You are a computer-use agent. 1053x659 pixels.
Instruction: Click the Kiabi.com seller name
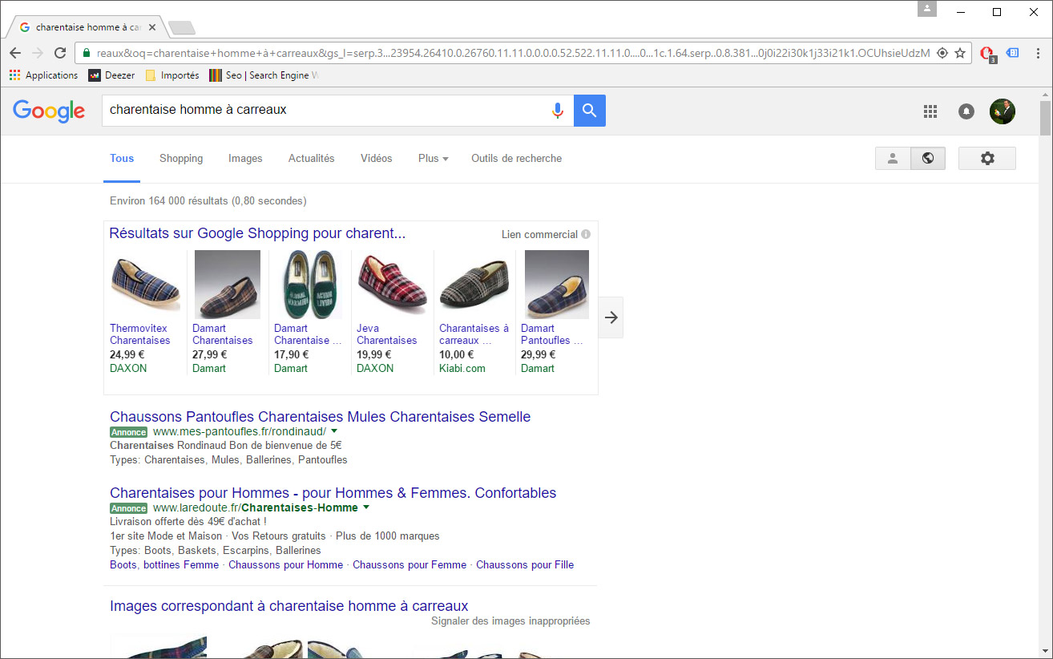[x=462, y=369]
